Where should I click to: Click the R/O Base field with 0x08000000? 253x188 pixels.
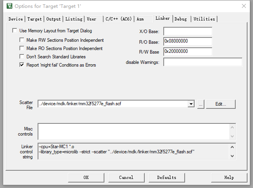pos(188,41)
